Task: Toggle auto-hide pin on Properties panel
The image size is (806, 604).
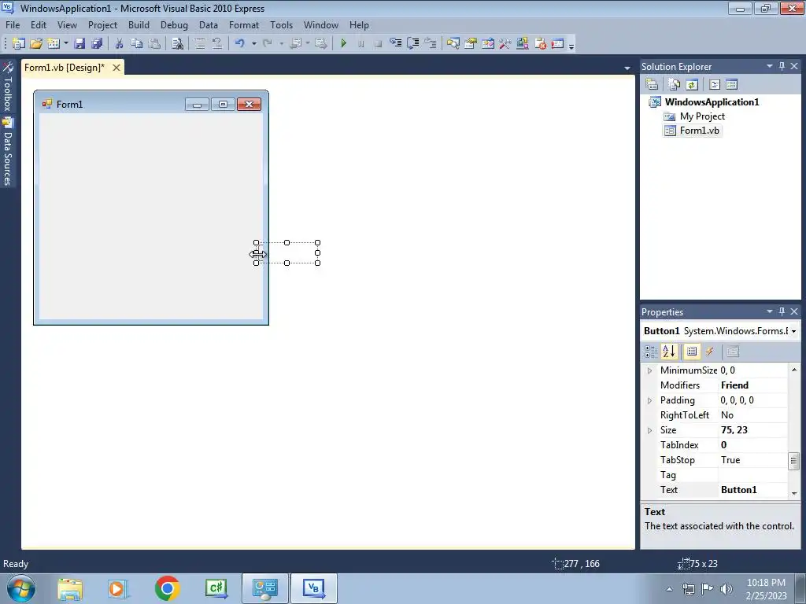Action: coord(782,311)
